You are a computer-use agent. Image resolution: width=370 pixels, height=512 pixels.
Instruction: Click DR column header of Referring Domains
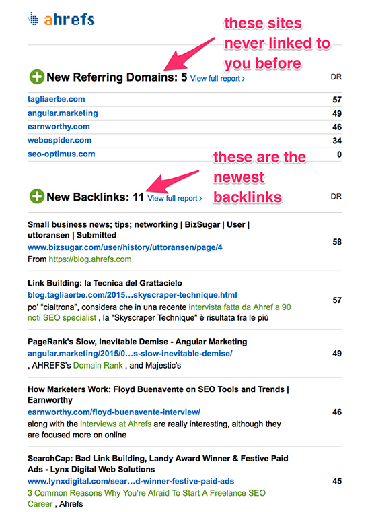(336, 77)
